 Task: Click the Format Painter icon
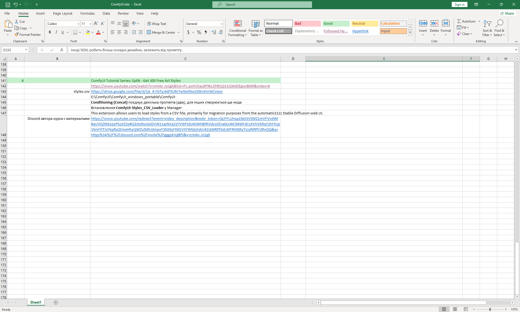pos(17,35)
